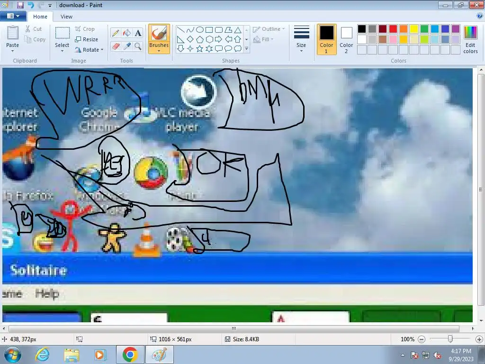Open the Brushes dropdown arrow

click(x=159, y=51)
